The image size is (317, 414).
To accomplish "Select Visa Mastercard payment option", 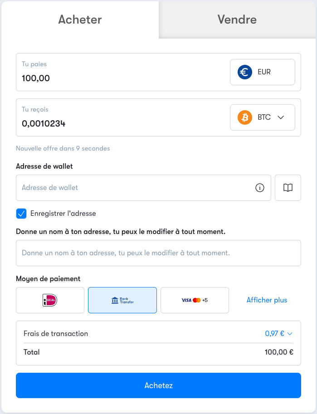I will (x=195, y=300).
